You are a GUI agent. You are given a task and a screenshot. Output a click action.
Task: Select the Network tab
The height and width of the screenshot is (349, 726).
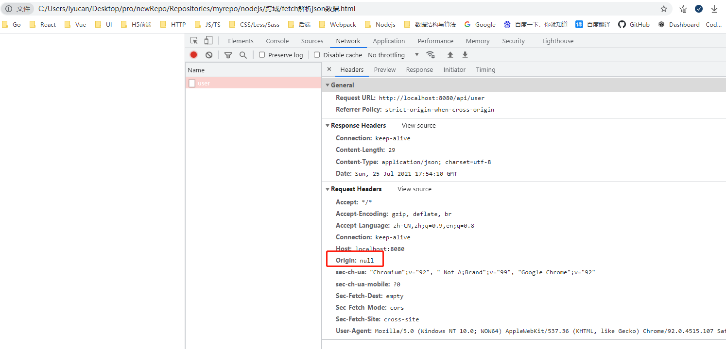[x=348, y=41]
